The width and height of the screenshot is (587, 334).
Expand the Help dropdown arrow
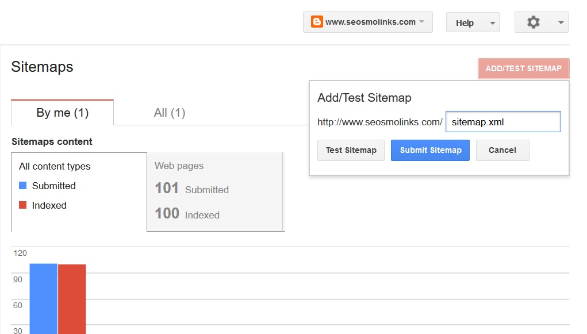click(x=493, y=23)
